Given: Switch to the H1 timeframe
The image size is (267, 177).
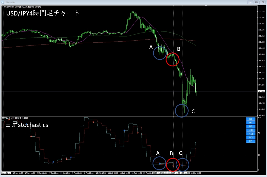Looking at the screenshot, I should click(251, 126).
